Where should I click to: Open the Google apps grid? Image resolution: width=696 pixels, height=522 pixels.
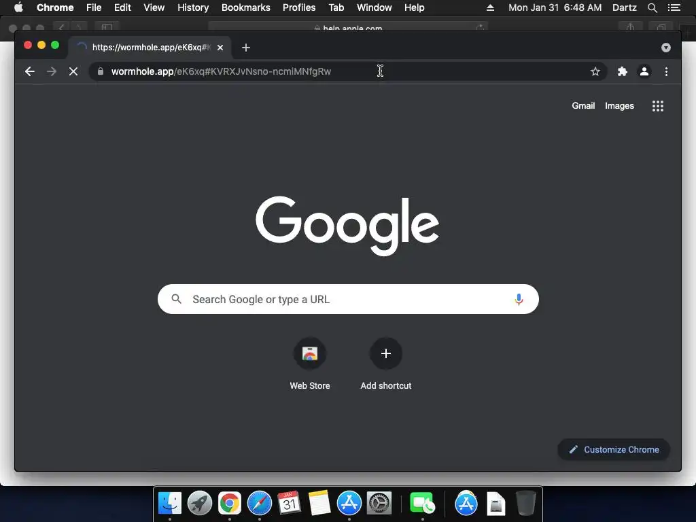(x=658, y=106)
